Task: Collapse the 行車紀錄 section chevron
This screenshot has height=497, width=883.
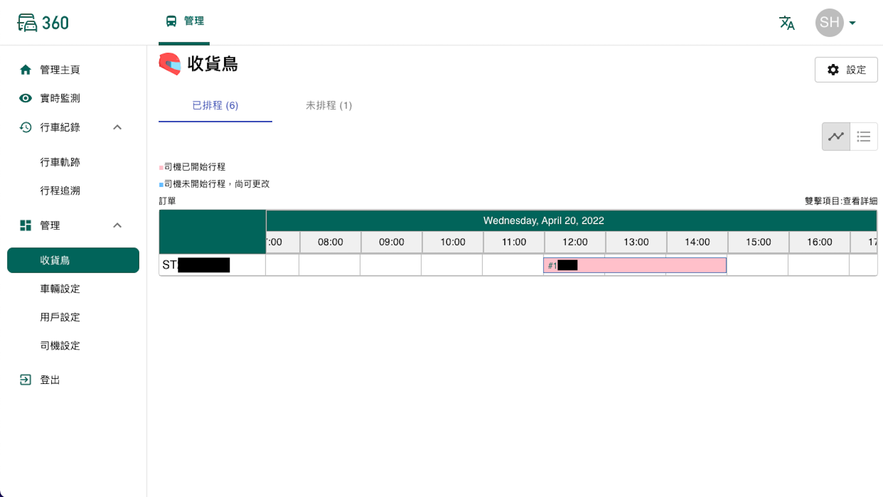Action: (117, 127)
